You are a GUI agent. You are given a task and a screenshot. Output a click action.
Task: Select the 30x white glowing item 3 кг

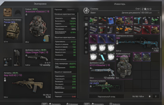(93, 48)
